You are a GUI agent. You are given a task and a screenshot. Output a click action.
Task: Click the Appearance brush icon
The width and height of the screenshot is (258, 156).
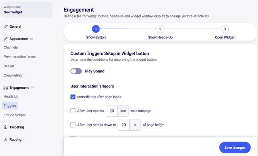(6, 39)
